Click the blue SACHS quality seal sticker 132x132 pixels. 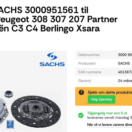10,124
